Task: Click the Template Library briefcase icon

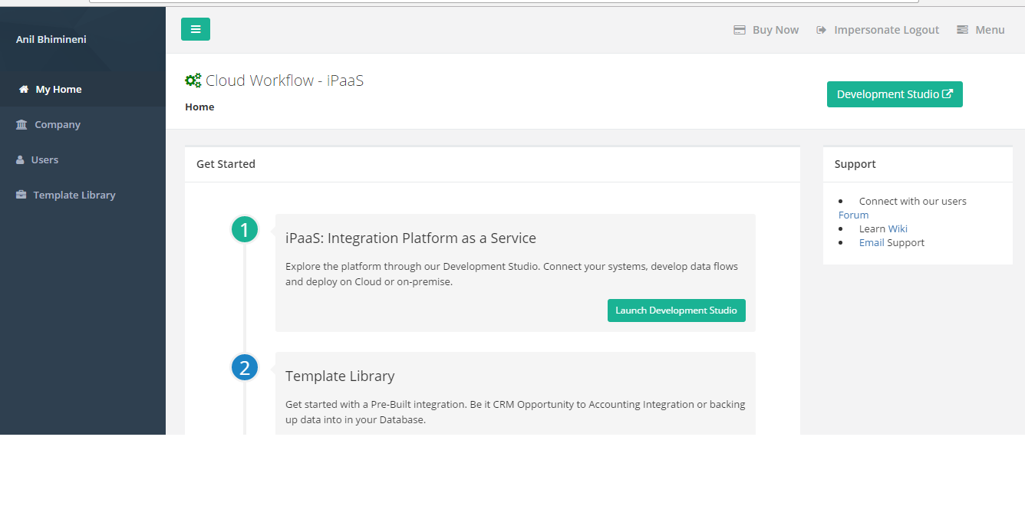Action: [x=21, y=195]
